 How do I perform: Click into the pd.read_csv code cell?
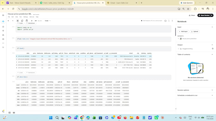tap(93, 39)
